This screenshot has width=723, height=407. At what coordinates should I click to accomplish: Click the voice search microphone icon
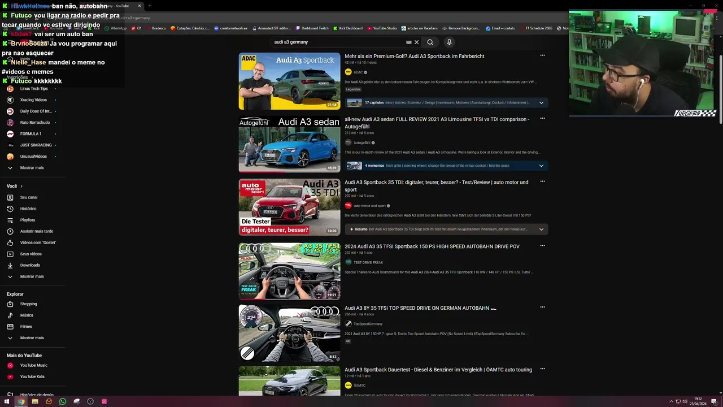[x=449, y=42]
